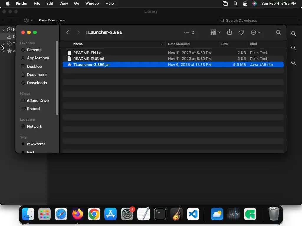Viewport: 302px width, 226px height.
Task: Open the gear organize menu in Library
Action: click(x=28, y=20)
